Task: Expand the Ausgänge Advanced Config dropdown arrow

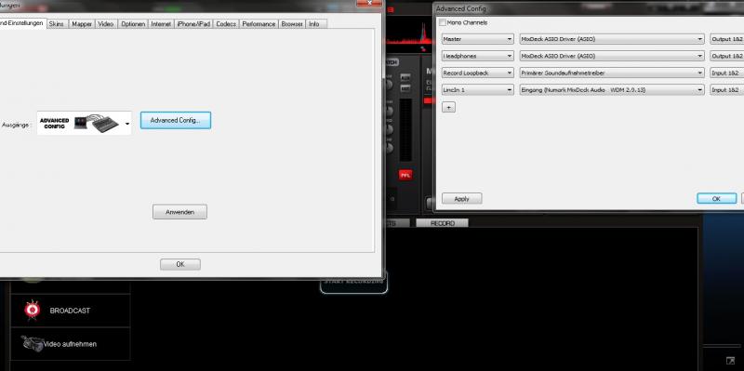Action: coord(127,125)
